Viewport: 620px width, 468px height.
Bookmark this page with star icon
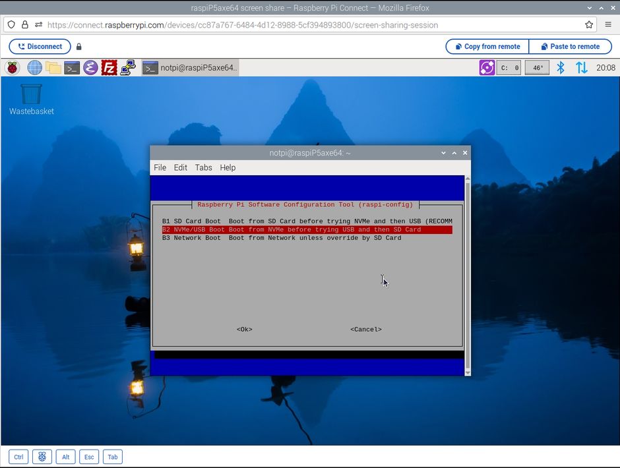coord(589,24)
